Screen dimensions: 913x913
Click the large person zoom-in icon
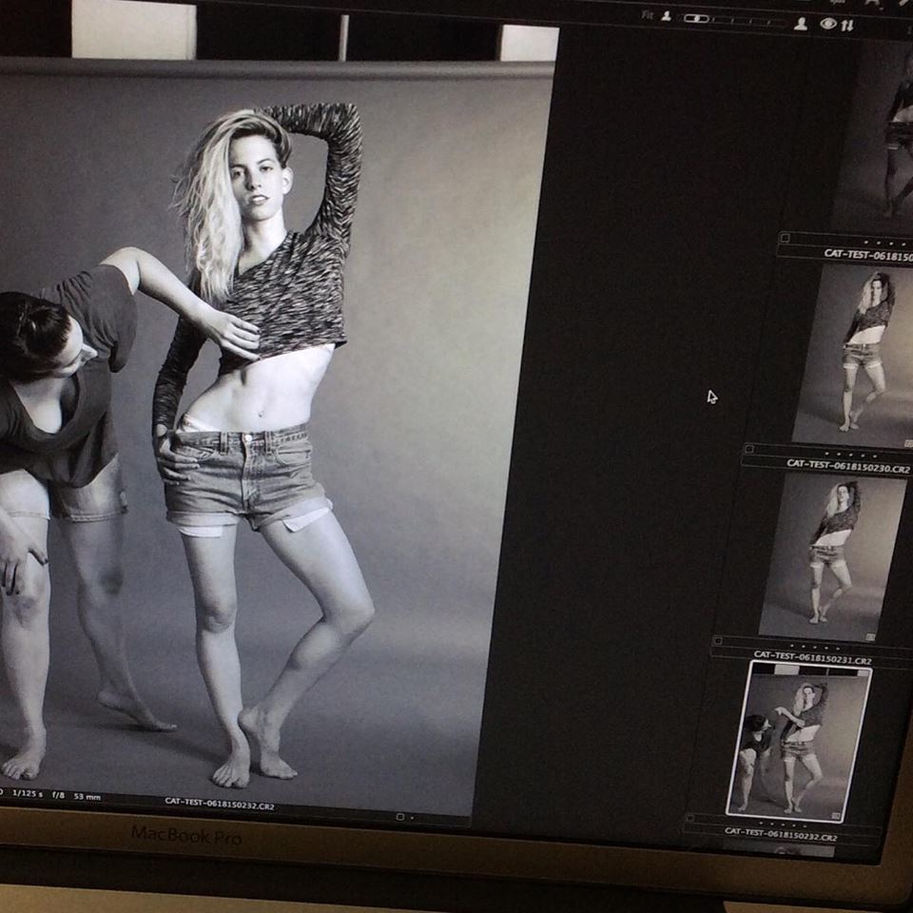800,23
